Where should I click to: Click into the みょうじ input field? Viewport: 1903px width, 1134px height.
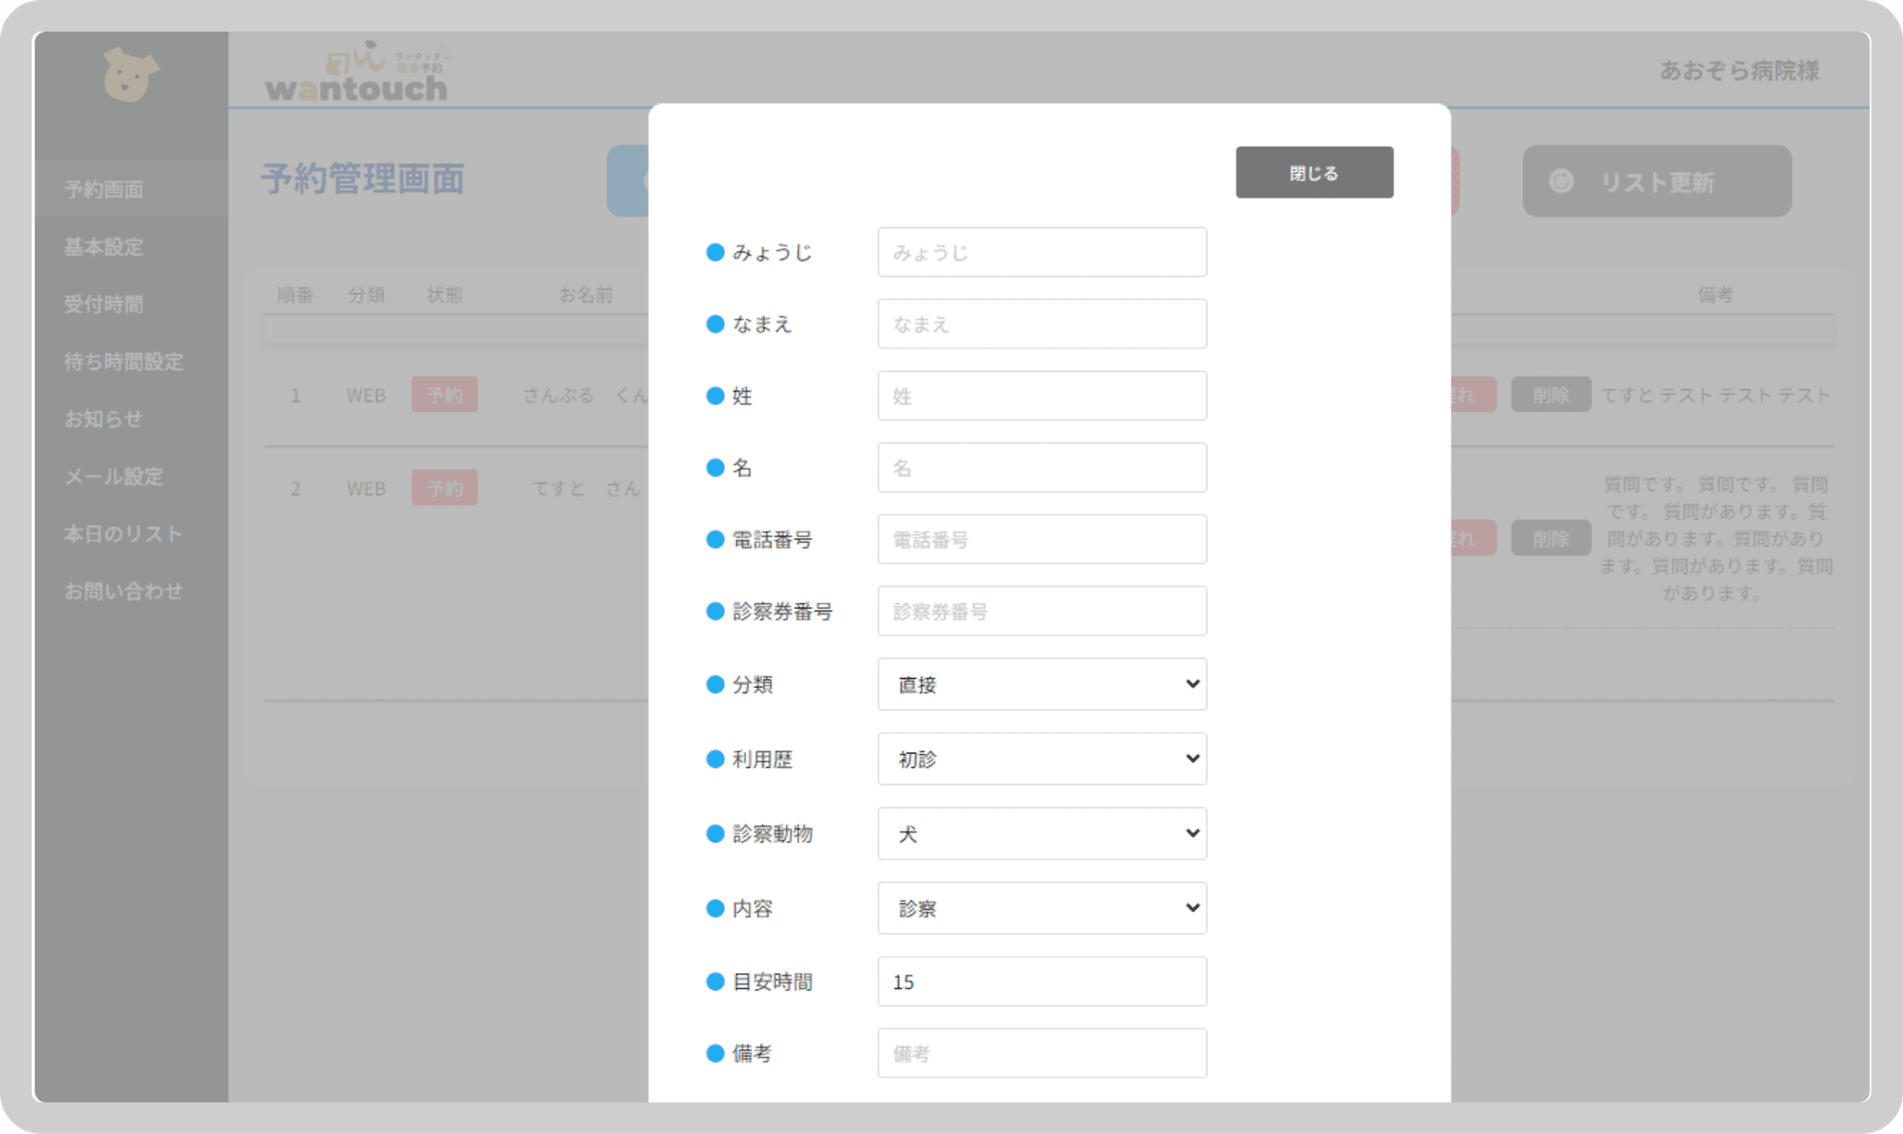click(x=1042, y=253)
